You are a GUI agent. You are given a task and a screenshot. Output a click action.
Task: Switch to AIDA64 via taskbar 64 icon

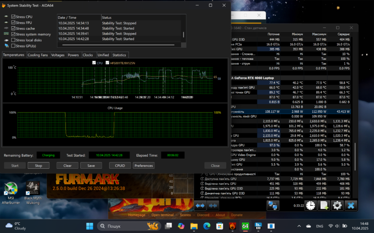245,226
